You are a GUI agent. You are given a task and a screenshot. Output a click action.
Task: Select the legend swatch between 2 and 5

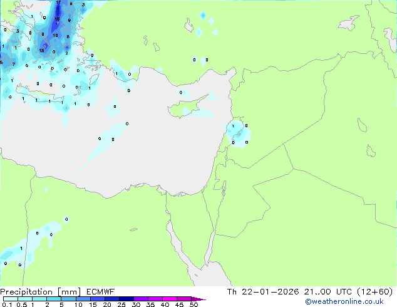click(54, 299)
